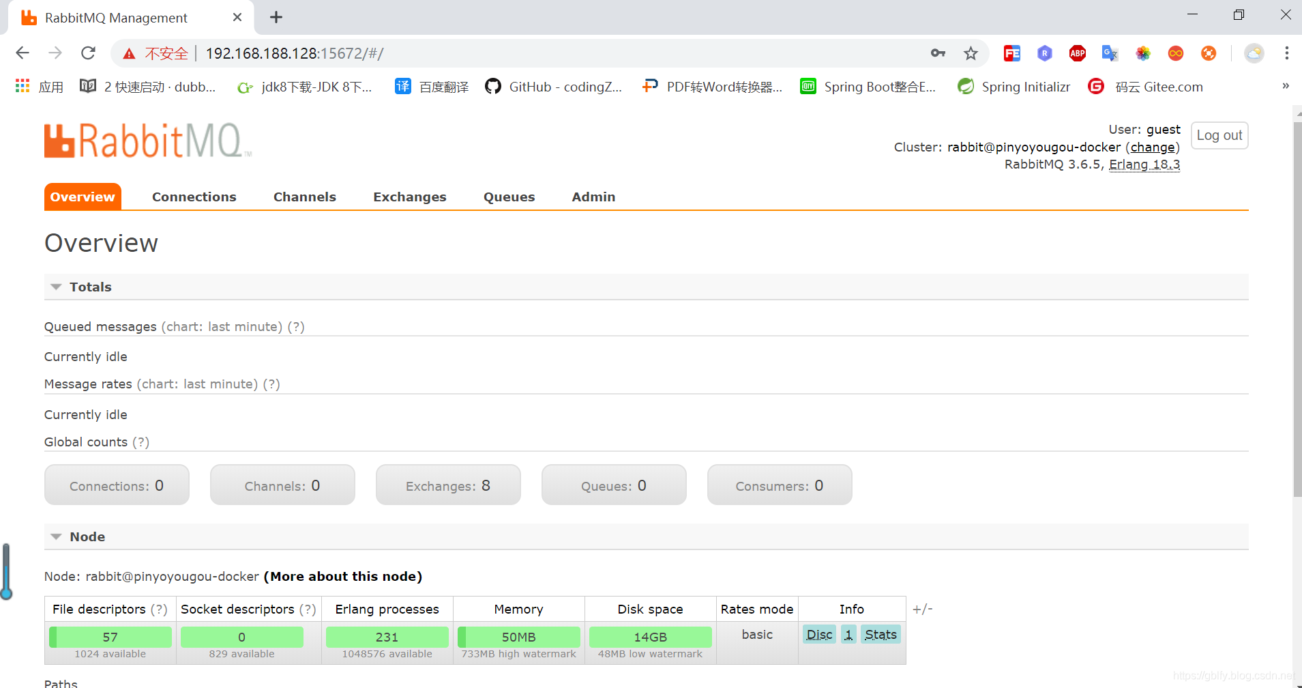1302x688 pixels.
Task: Open help (?) for File descriptors
Action: [x=159, y=610]
